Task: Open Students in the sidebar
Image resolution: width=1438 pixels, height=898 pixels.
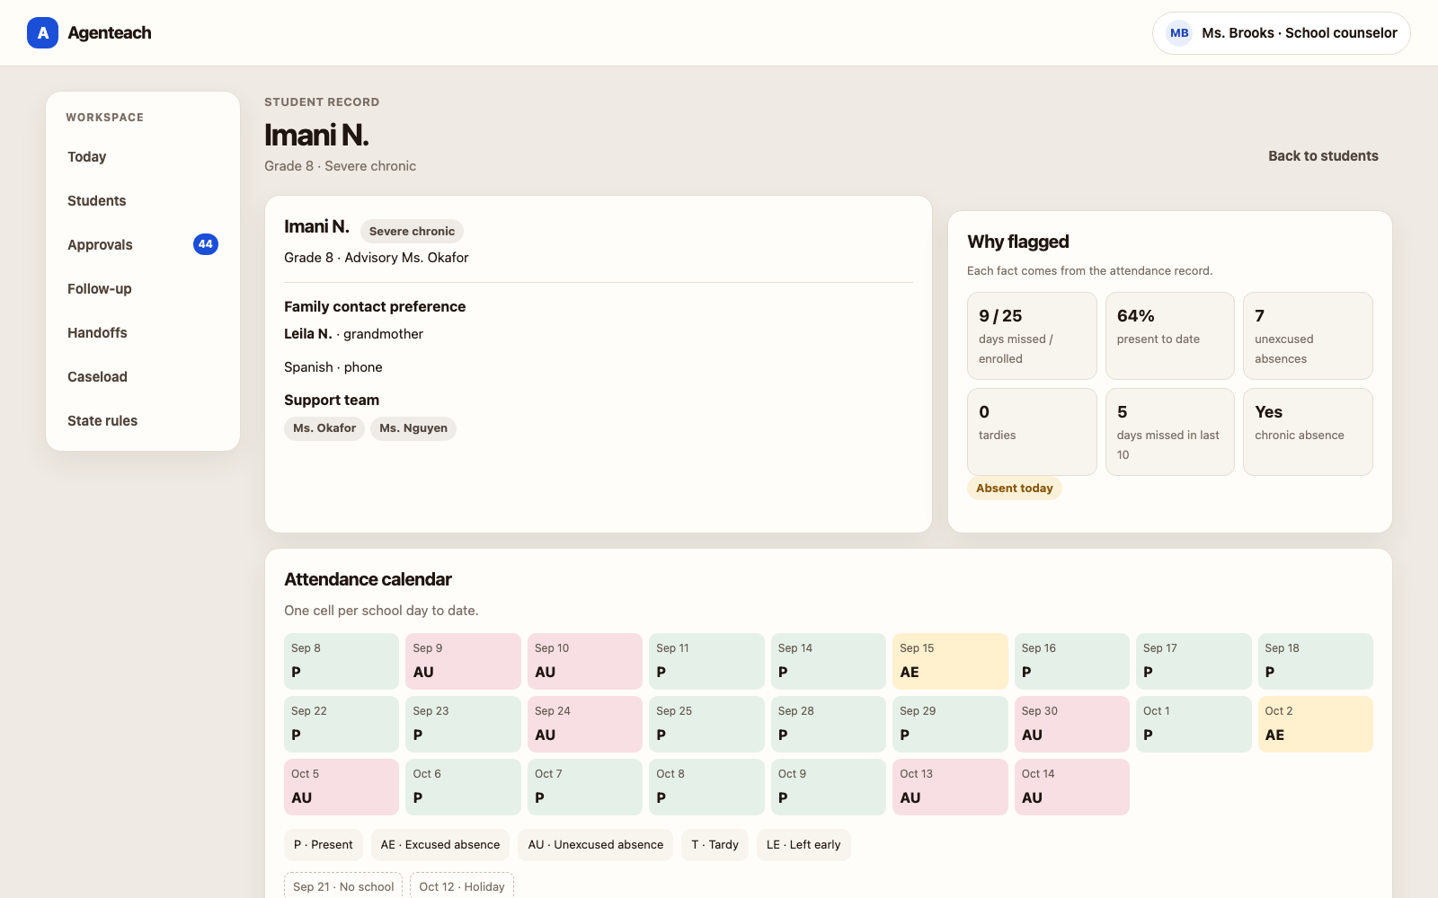Action: click(x=143, y=201)
